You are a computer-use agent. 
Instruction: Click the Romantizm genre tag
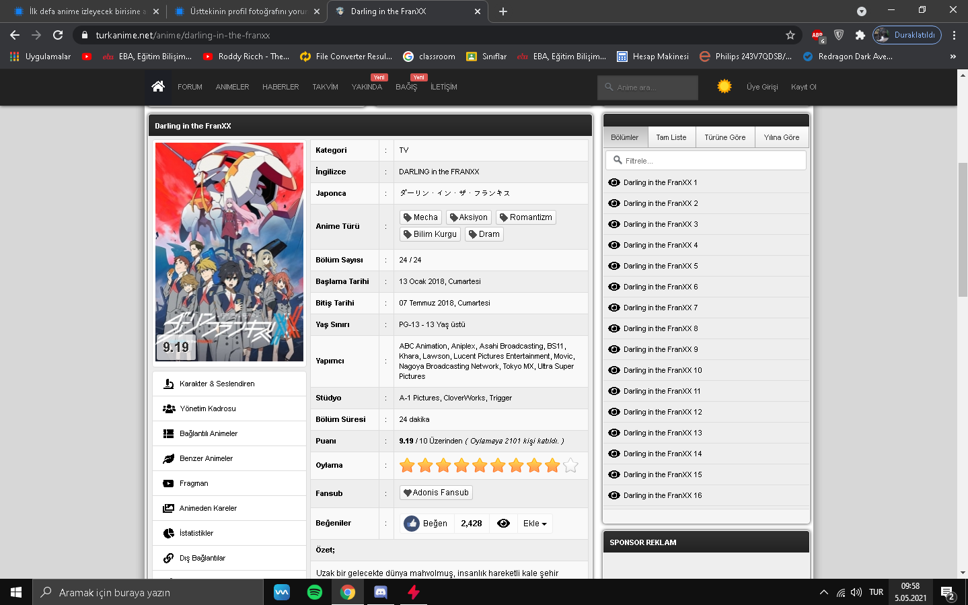[526, 217]
